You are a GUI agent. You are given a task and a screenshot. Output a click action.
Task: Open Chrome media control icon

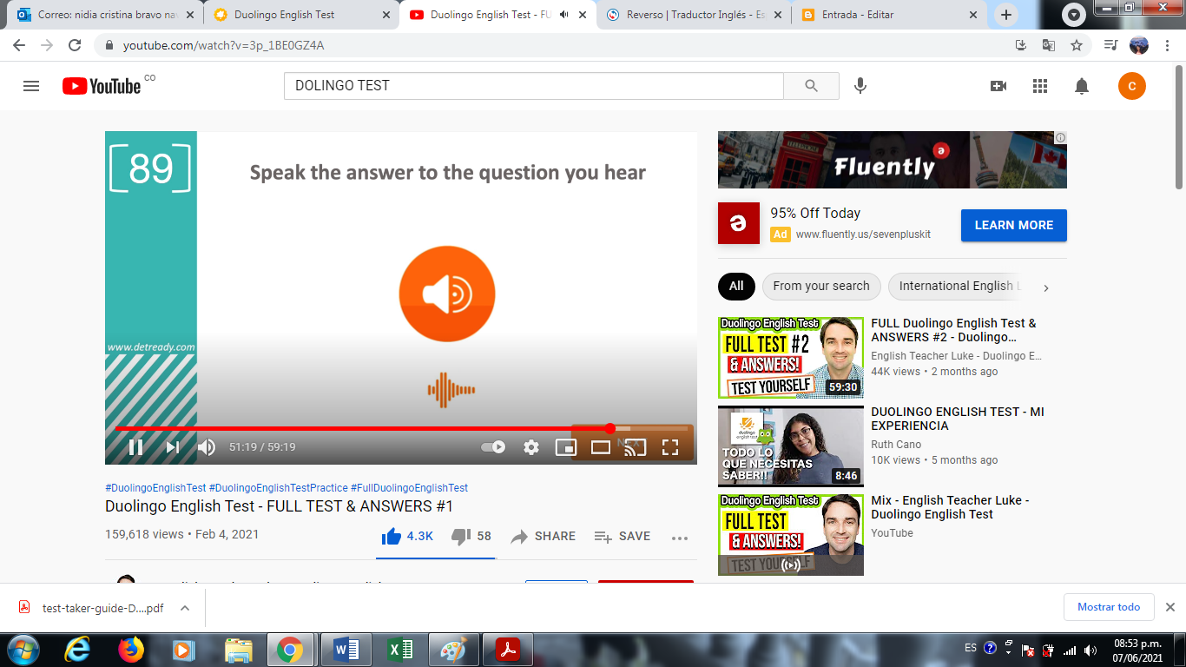(1110, 45)
